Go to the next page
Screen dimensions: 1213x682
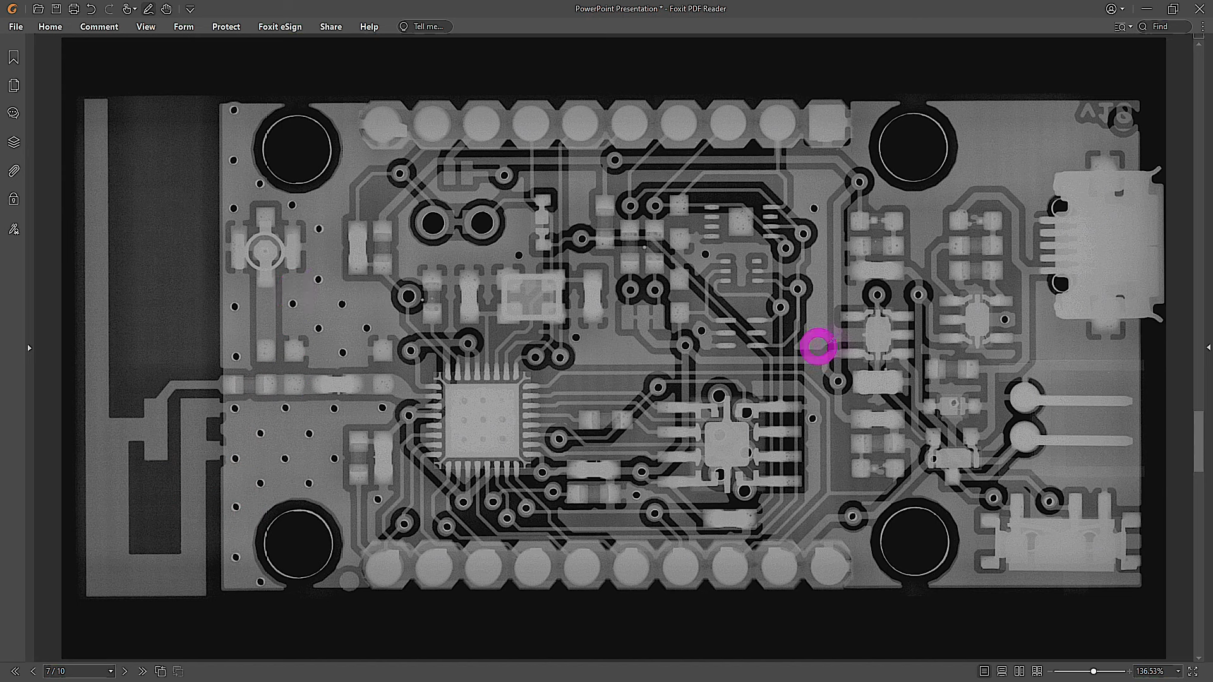pos(124,671)
